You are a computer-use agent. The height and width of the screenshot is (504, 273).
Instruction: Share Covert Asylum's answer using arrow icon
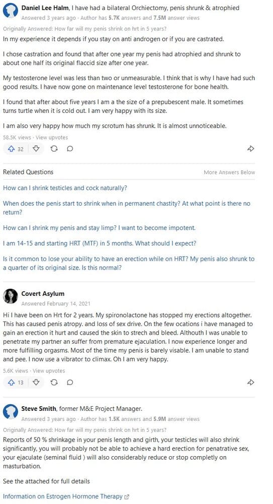[251, 382]
